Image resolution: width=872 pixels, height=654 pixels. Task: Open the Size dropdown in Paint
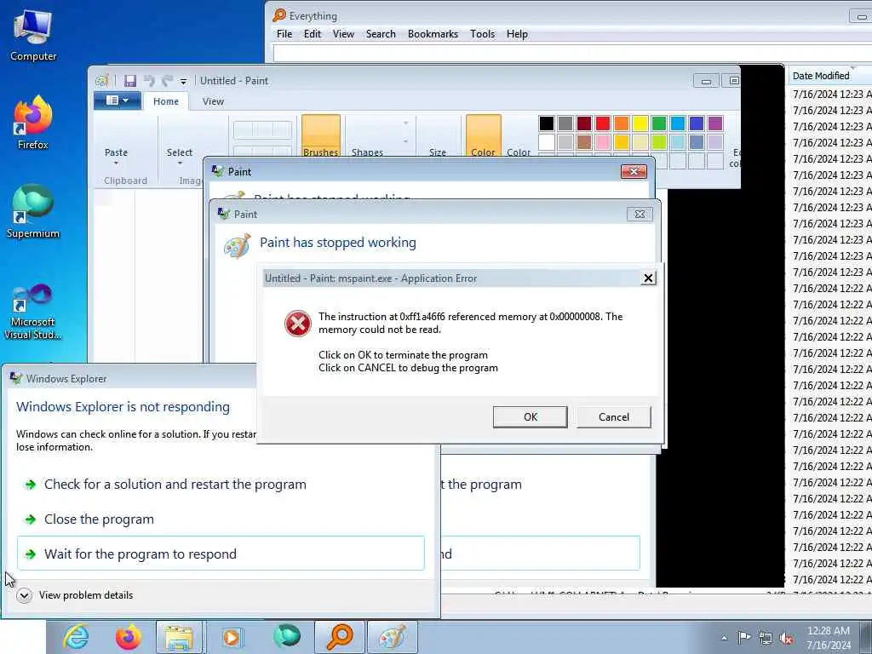pos(438,152)
